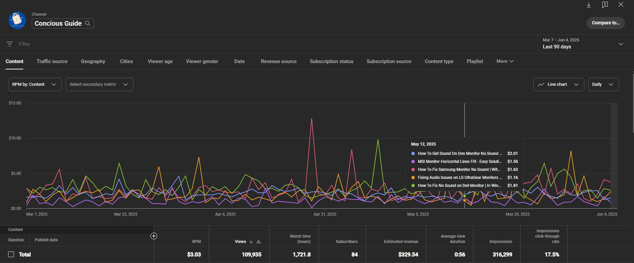Sort by the Subscribers column header
Image resolution: width=634 pixels, height=263 pixels.
[347, 242]
